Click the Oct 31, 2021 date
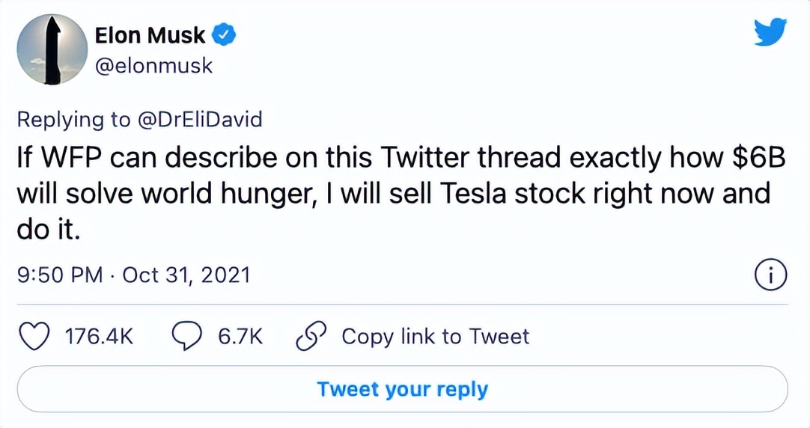Screen dimensions: 810x428 (186, 275)
